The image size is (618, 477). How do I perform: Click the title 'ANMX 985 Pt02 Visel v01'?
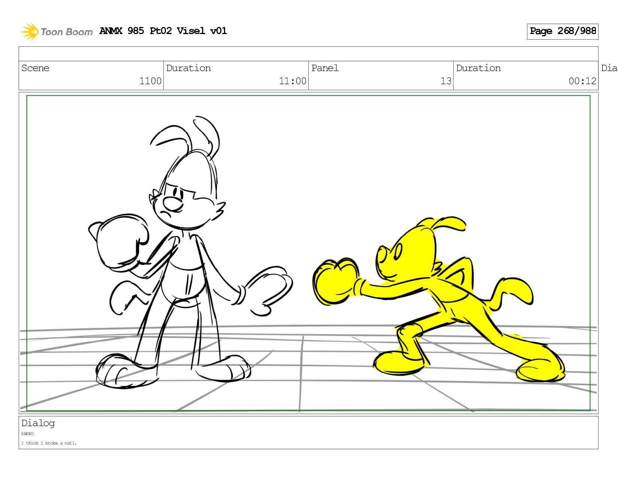point(163,31)
